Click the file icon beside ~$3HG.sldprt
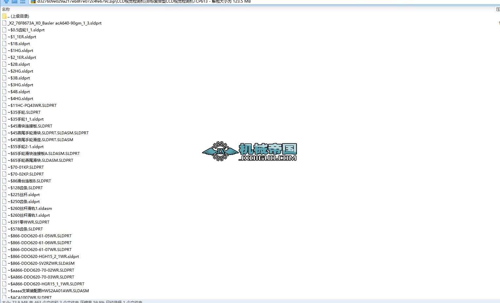This screenshot has width=500, height=303. pos(4,85)
